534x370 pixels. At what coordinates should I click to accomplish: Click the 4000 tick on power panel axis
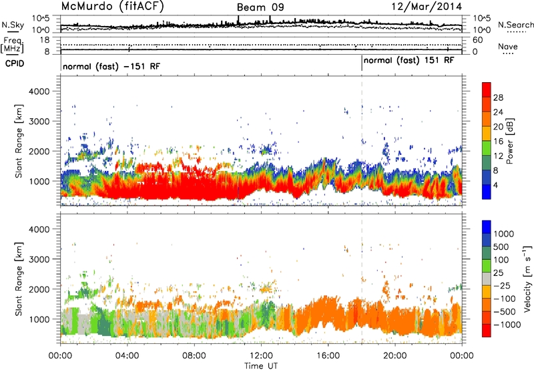(x=39, y=91)
